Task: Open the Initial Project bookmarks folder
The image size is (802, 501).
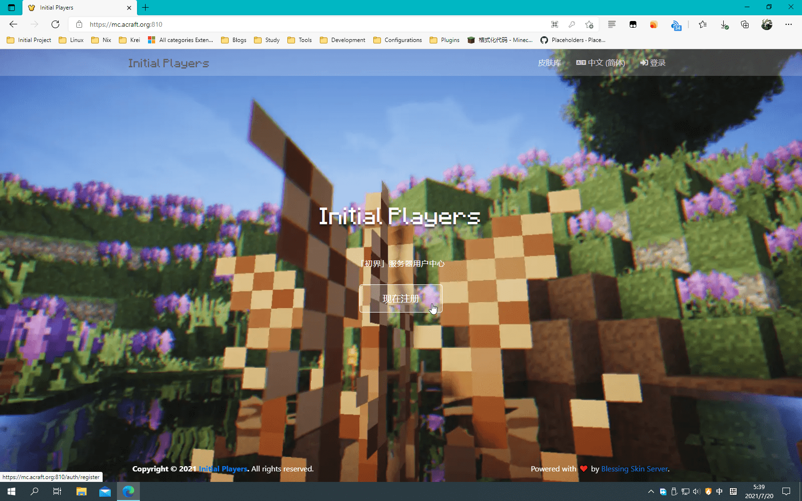Action: pyautogui.click(x=29, y=40)
